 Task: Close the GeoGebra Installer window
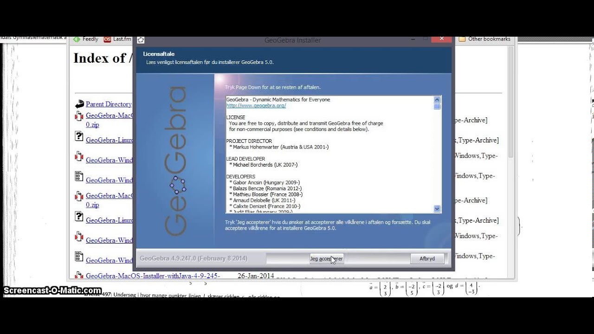(442, 39)
